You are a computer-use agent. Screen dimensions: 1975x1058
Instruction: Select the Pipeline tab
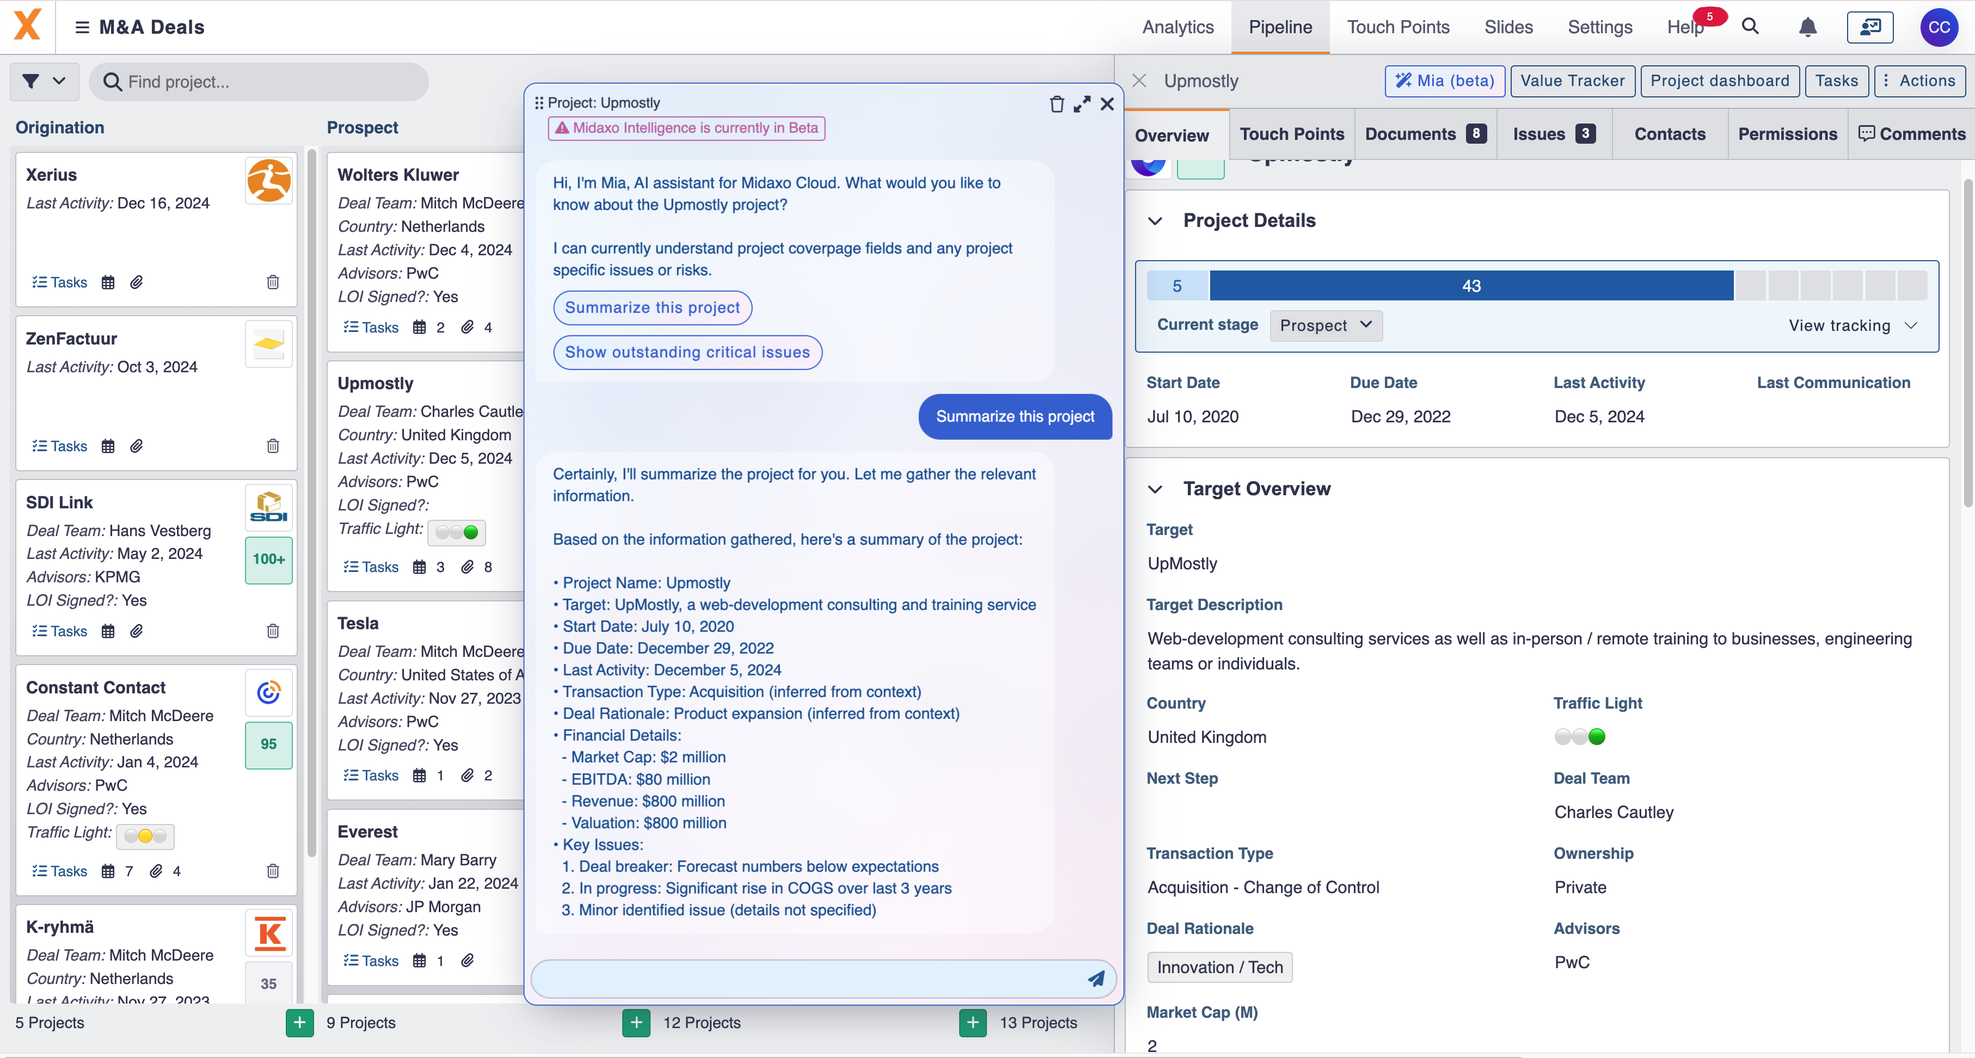1280,27
